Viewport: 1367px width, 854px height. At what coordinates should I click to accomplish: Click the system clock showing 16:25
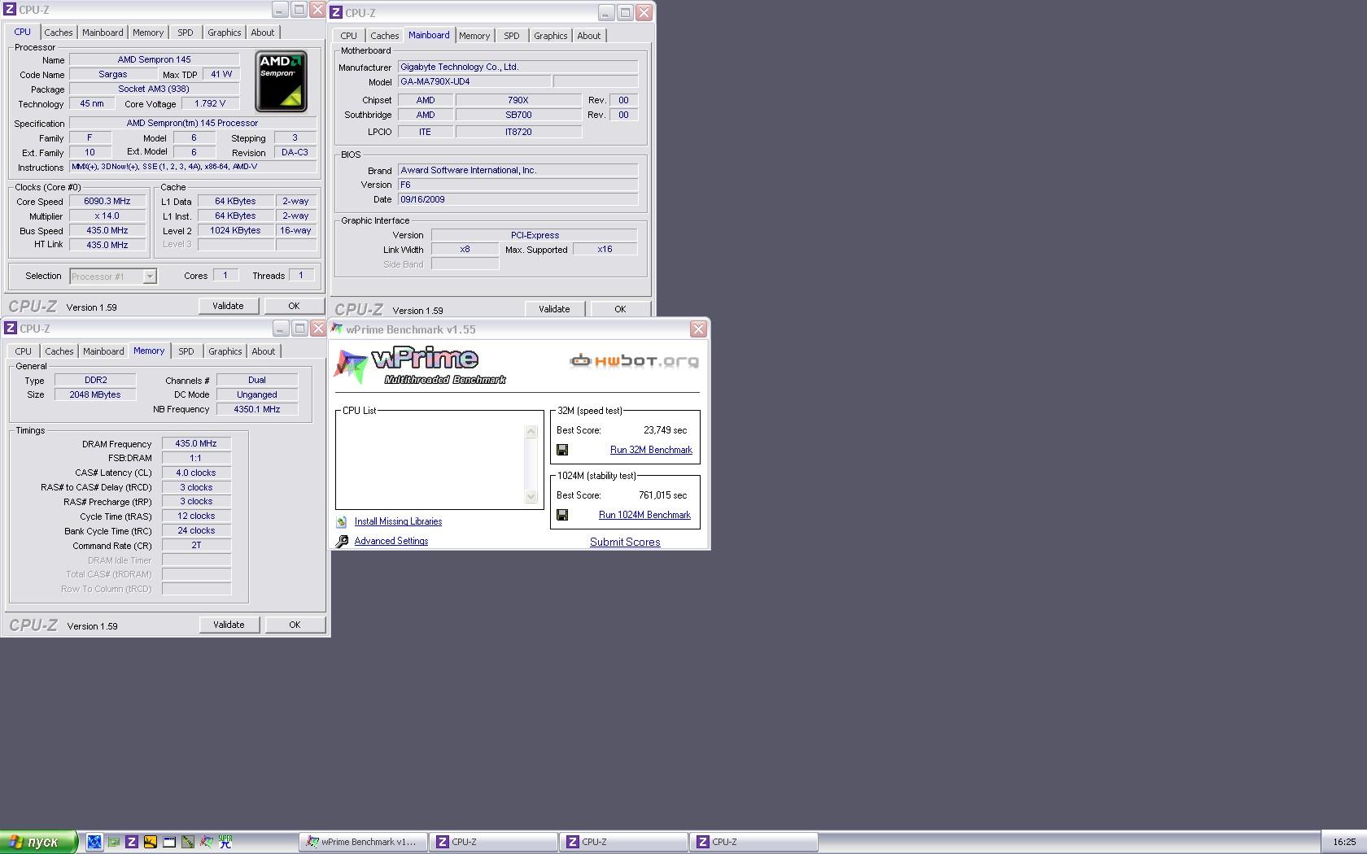1344,842
